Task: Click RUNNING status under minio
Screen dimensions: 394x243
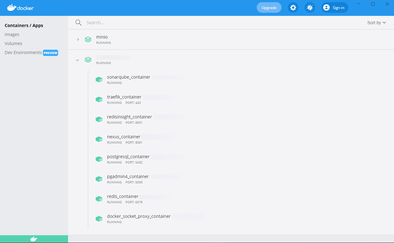Action: [x=103, y=43]
